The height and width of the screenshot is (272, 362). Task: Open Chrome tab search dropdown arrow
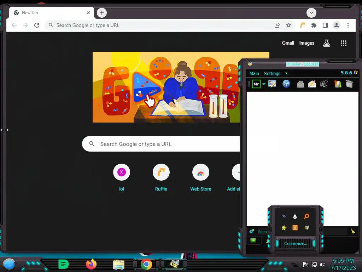(311, 13)
